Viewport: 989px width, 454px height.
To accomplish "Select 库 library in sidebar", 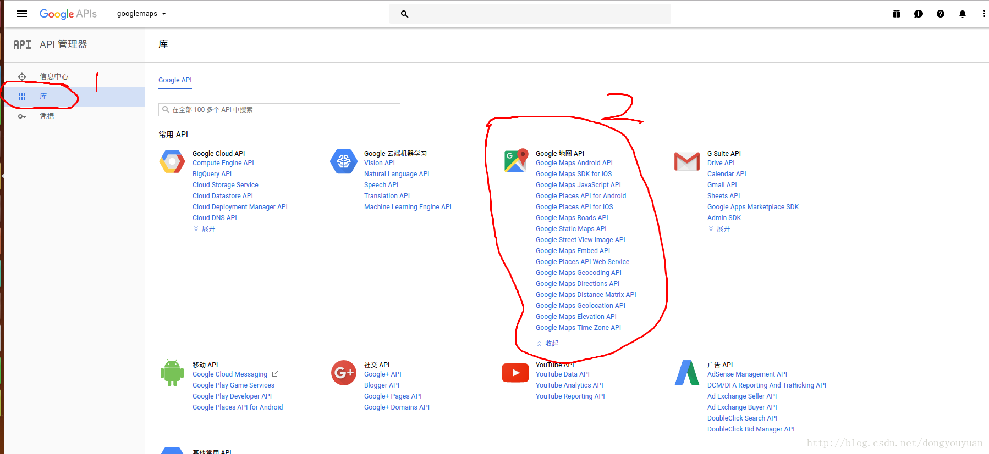I will [x=75, y=97].
